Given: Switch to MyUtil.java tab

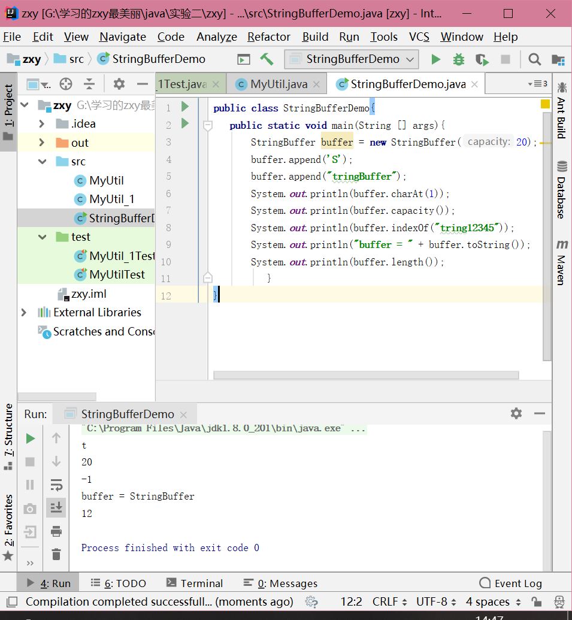Looking at the screenshot, I should click(277, 84).
